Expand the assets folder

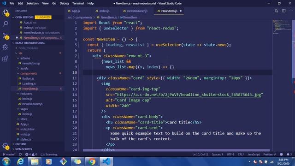pos(24,68)
